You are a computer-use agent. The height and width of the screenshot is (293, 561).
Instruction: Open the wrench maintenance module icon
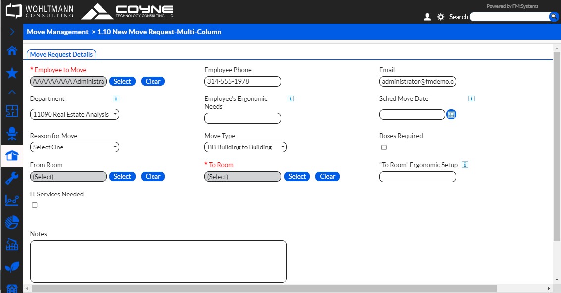click(12, 178)
